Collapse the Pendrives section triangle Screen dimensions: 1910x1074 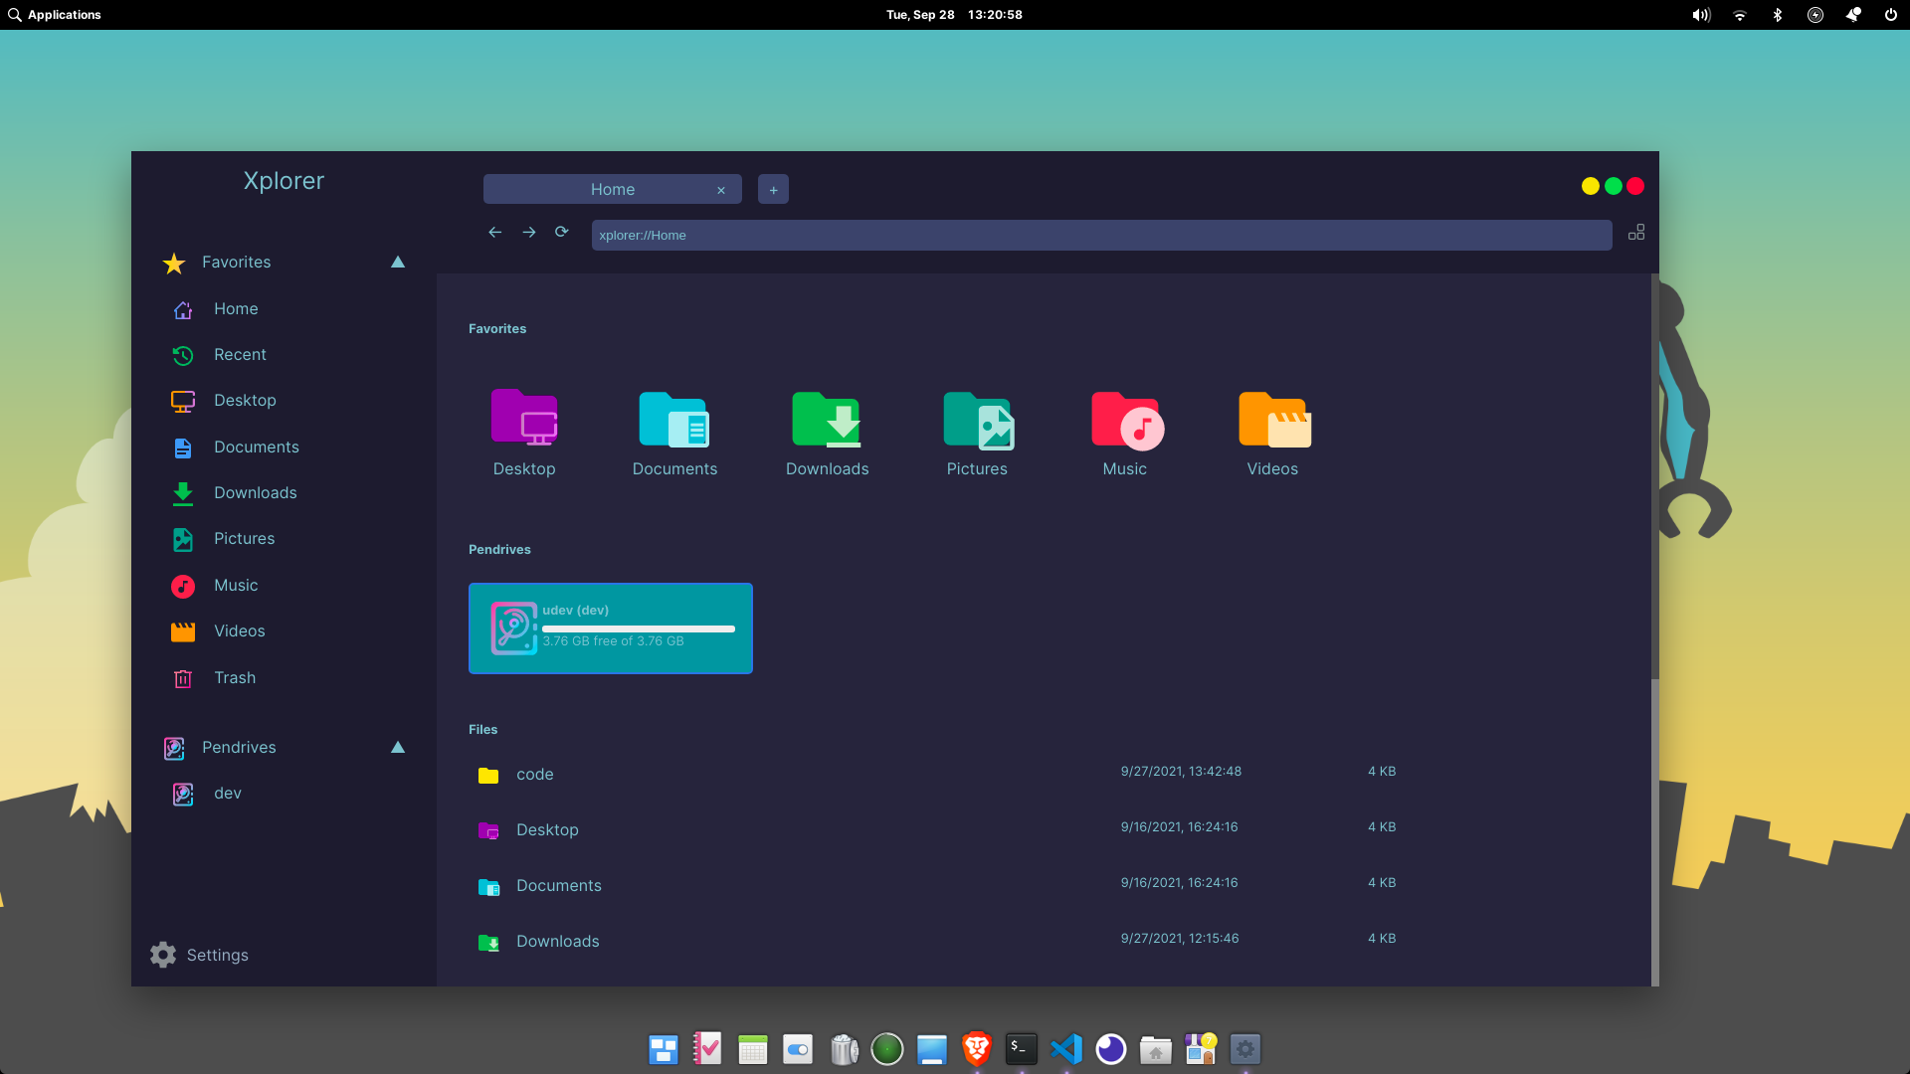pos(400,746)
